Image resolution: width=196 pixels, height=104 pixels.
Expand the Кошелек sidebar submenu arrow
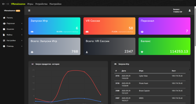tap(22, 29)
